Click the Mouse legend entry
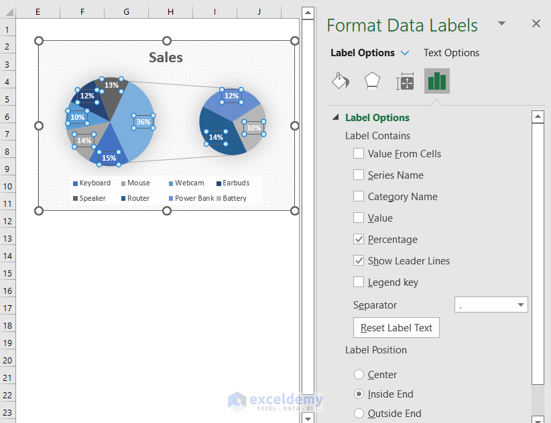Viewport: 551px width, 423px height. pos(135,183)
